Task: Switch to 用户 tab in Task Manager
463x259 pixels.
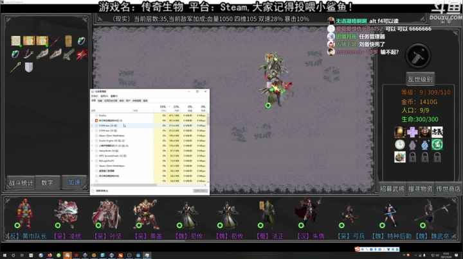Action: [128, 101]
